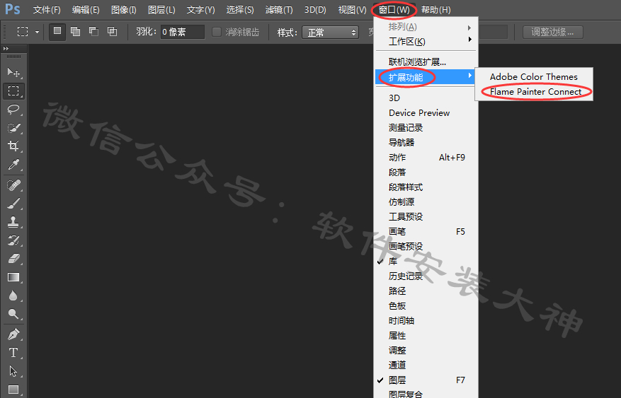Select the Gradient tool
Viewport: 621px width, 398px height.
coord(13,277)
